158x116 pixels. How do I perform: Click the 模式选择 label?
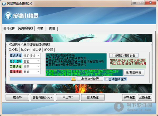(16, 56)
